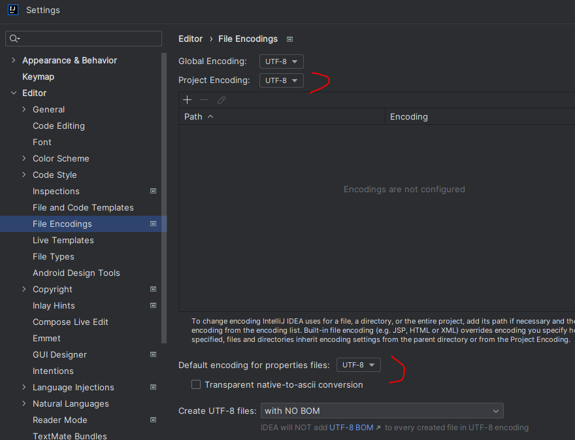Image resolution: width=575 pixels, height=440 pixels.
Task: Select Code Editing settings page
Action: click(x=59, y=126)
